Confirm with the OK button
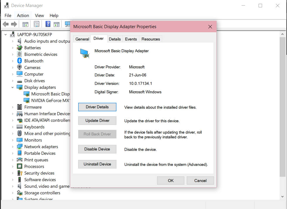 [x=171, y=181]
